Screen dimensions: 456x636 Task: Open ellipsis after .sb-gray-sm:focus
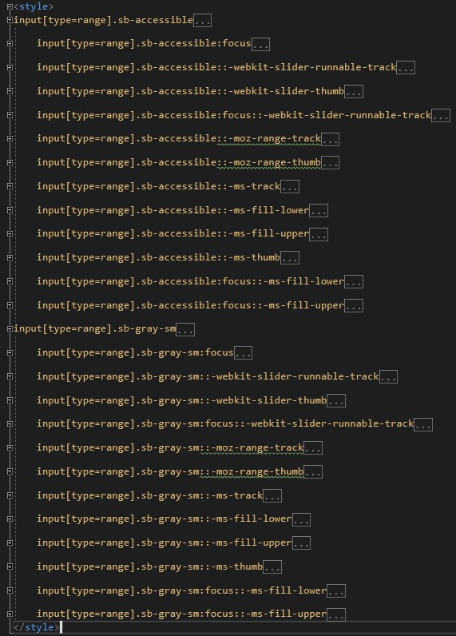click(244, 353)
